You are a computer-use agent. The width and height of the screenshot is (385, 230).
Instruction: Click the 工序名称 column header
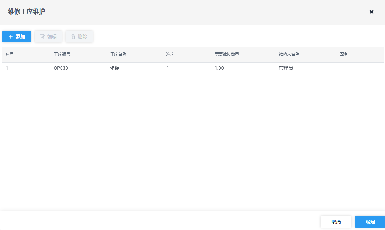[118, 54]
